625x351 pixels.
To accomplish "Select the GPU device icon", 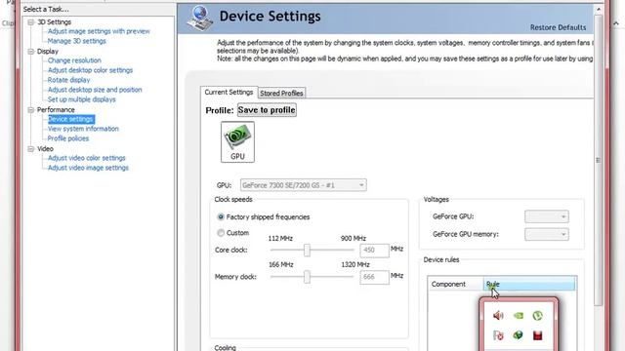I will click(x=237, y=141).
